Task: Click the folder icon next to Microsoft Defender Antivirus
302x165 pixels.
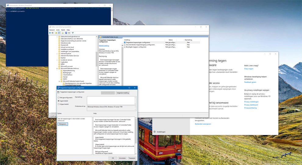Action: point(59,68)
